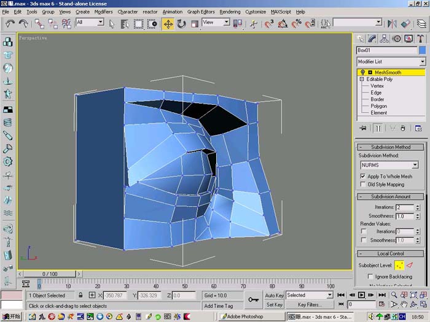The height and width of the screenshot is (322, 430).
Task: Click the Undo arrow icon
Action: (10, 23)
